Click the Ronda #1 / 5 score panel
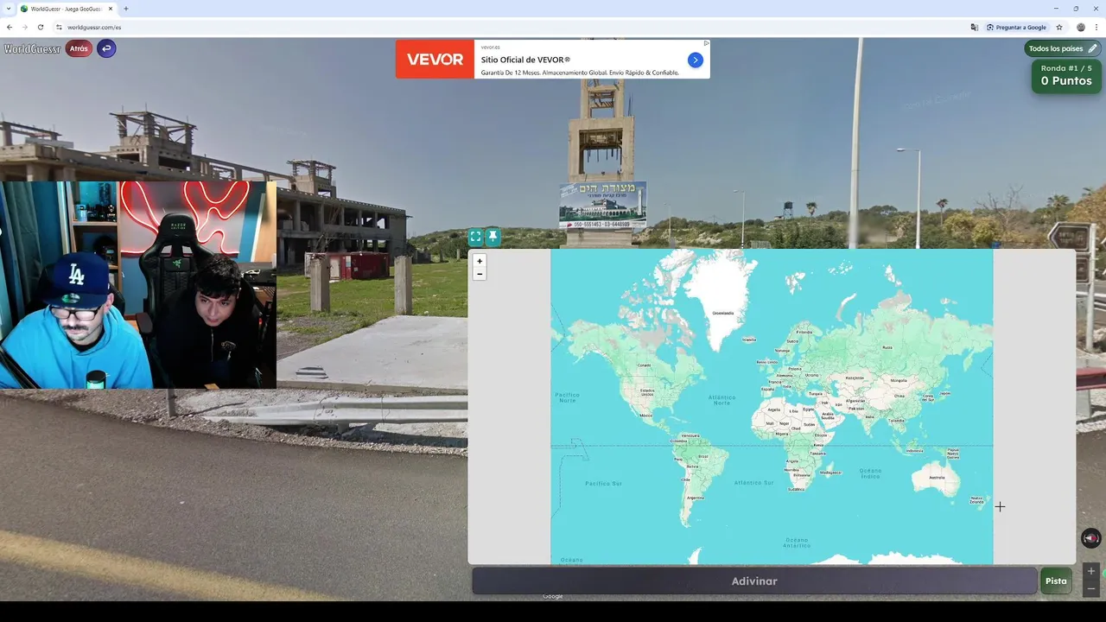The width and height of the screenshot is (1106, 622). pos(1066,75)
